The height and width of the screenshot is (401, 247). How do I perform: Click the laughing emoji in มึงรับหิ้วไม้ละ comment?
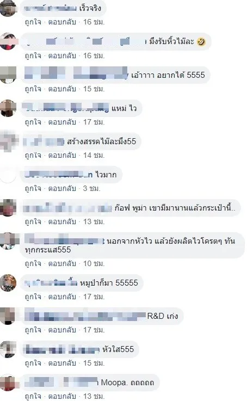click(x=201, y=41)
